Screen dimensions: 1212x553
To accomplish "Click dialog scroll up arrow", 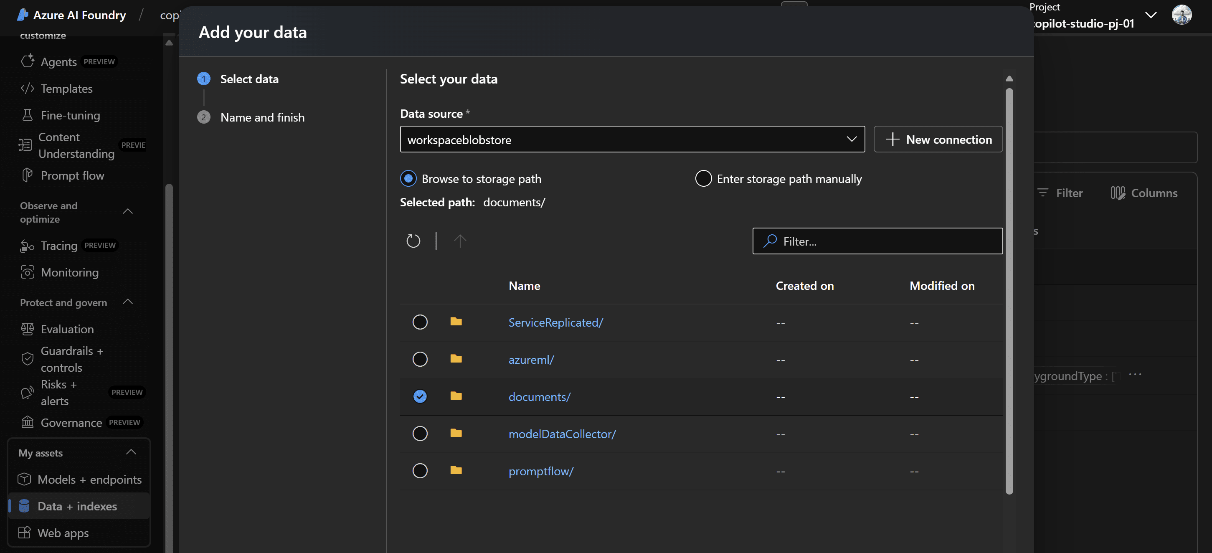I will point(1009,79).
